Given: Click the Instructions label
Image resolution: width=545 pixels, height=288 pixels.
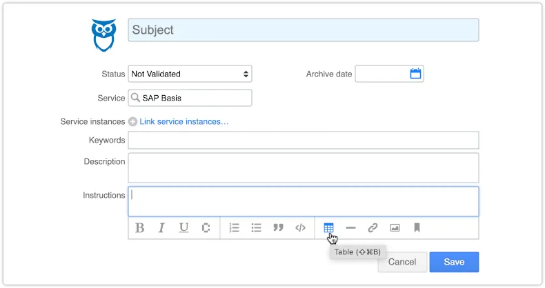Looking at the screenshot, I should (103, 196).
